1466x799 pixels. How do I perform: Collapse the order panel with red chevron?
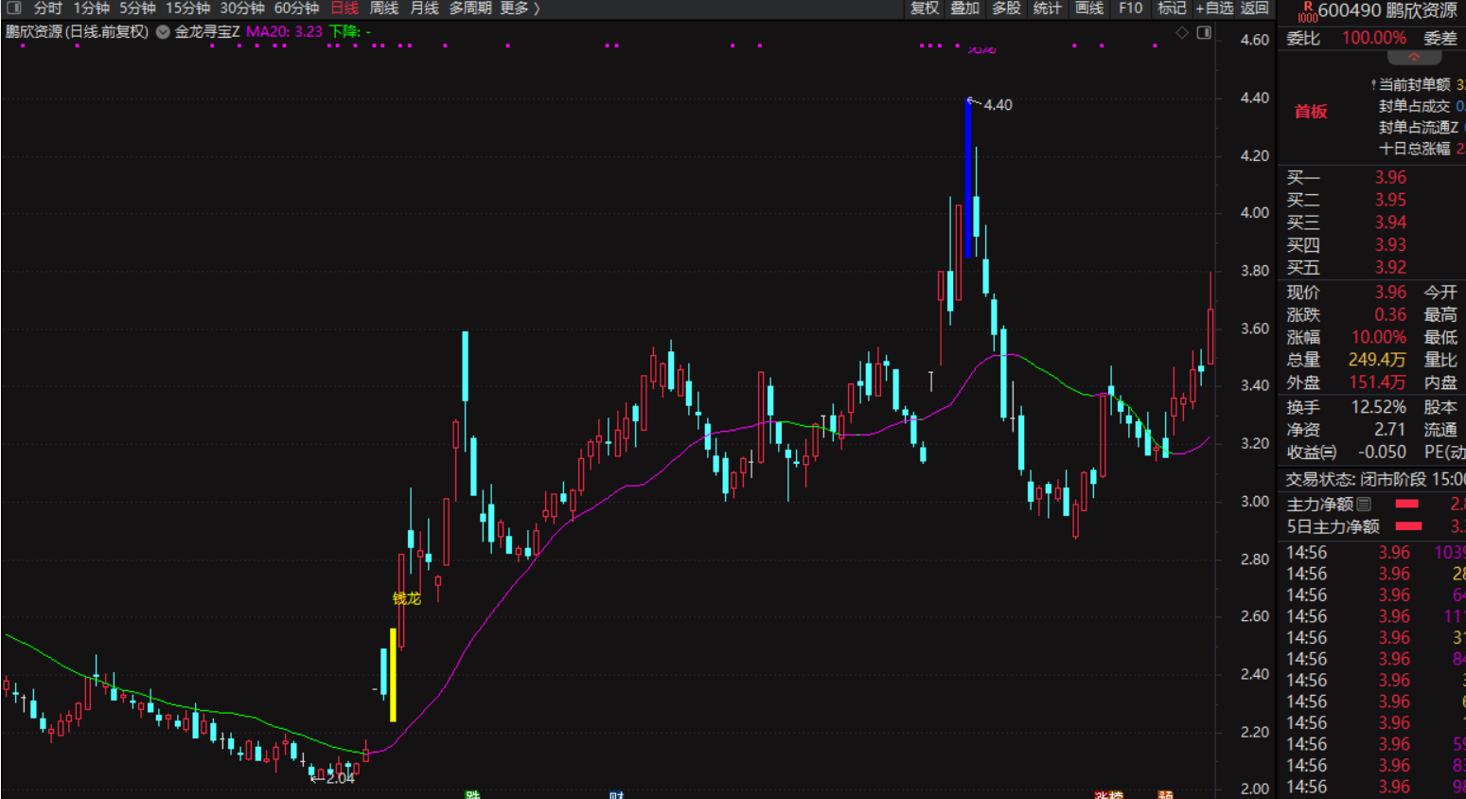pyautogui.click(x=1414, y=58)
